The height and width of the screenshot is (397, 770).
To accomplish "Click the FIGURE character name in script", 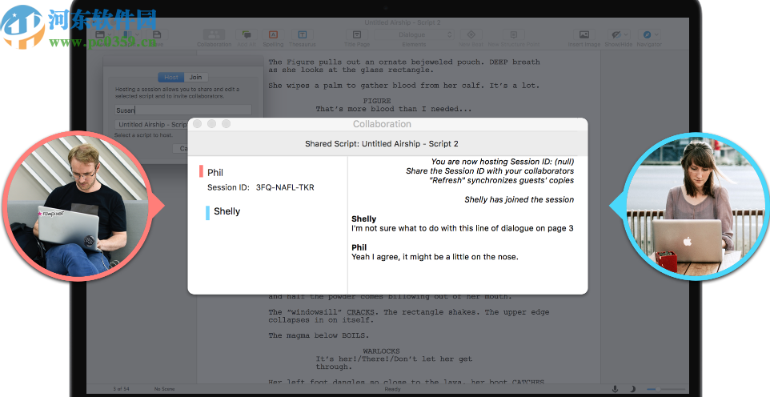I will pos(377,101).
